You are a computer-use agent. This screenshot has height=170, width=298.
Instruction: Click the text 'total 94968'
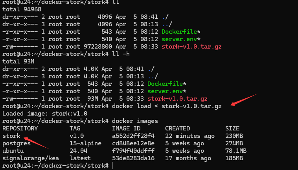[x=22, y=9]
